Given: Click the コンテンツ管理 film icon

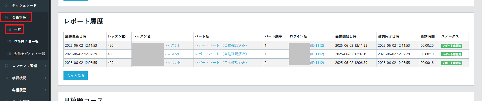Looking at the screenshot, I should (7, 66).
